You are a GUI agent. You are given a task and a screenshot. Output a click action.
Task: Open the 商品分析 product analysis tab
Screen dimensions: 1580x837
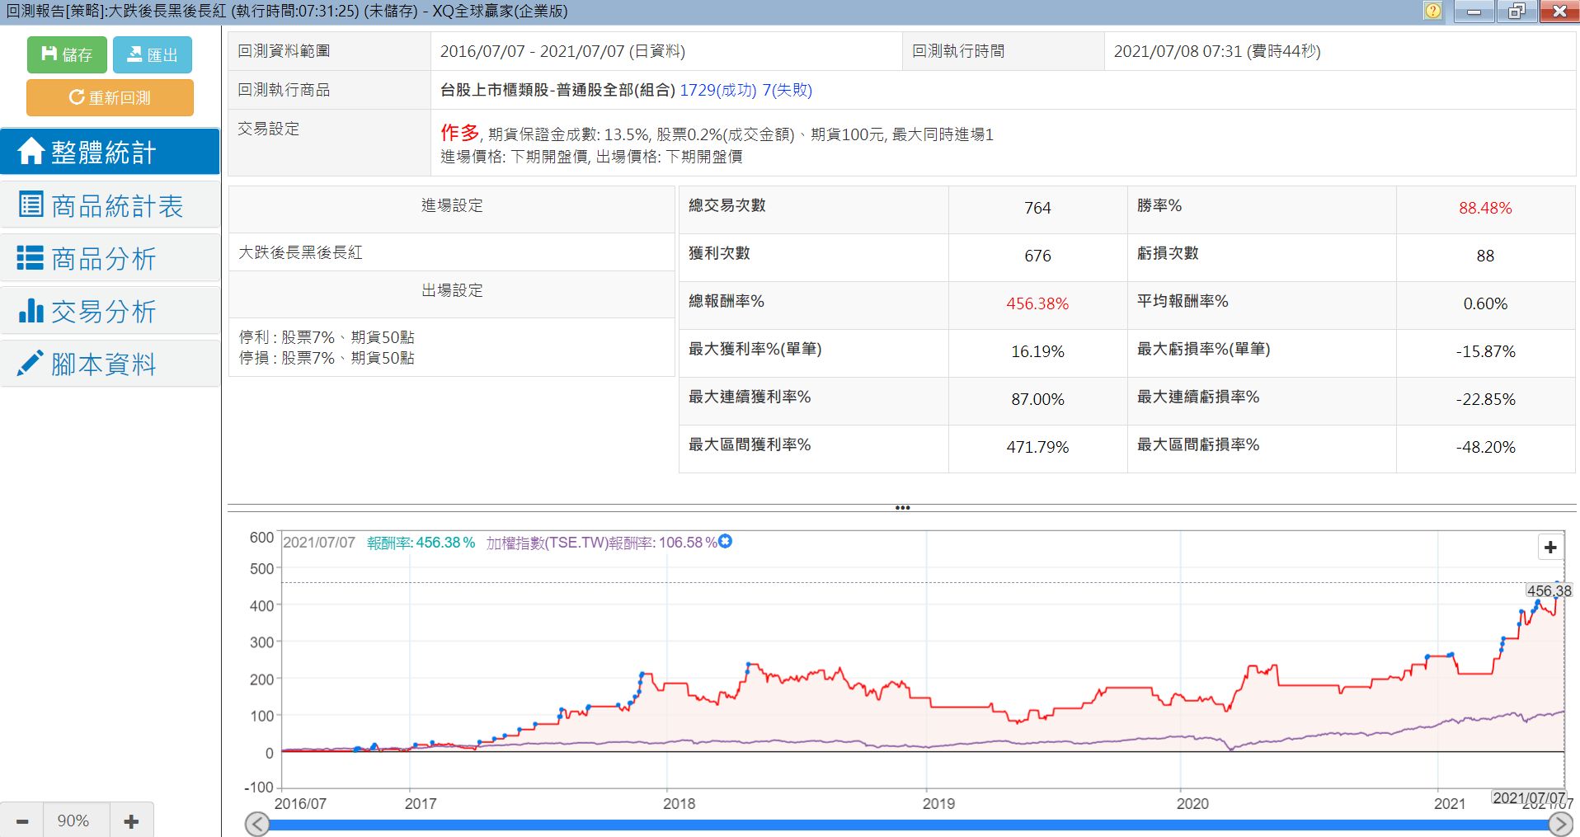[x=110, y=258]
